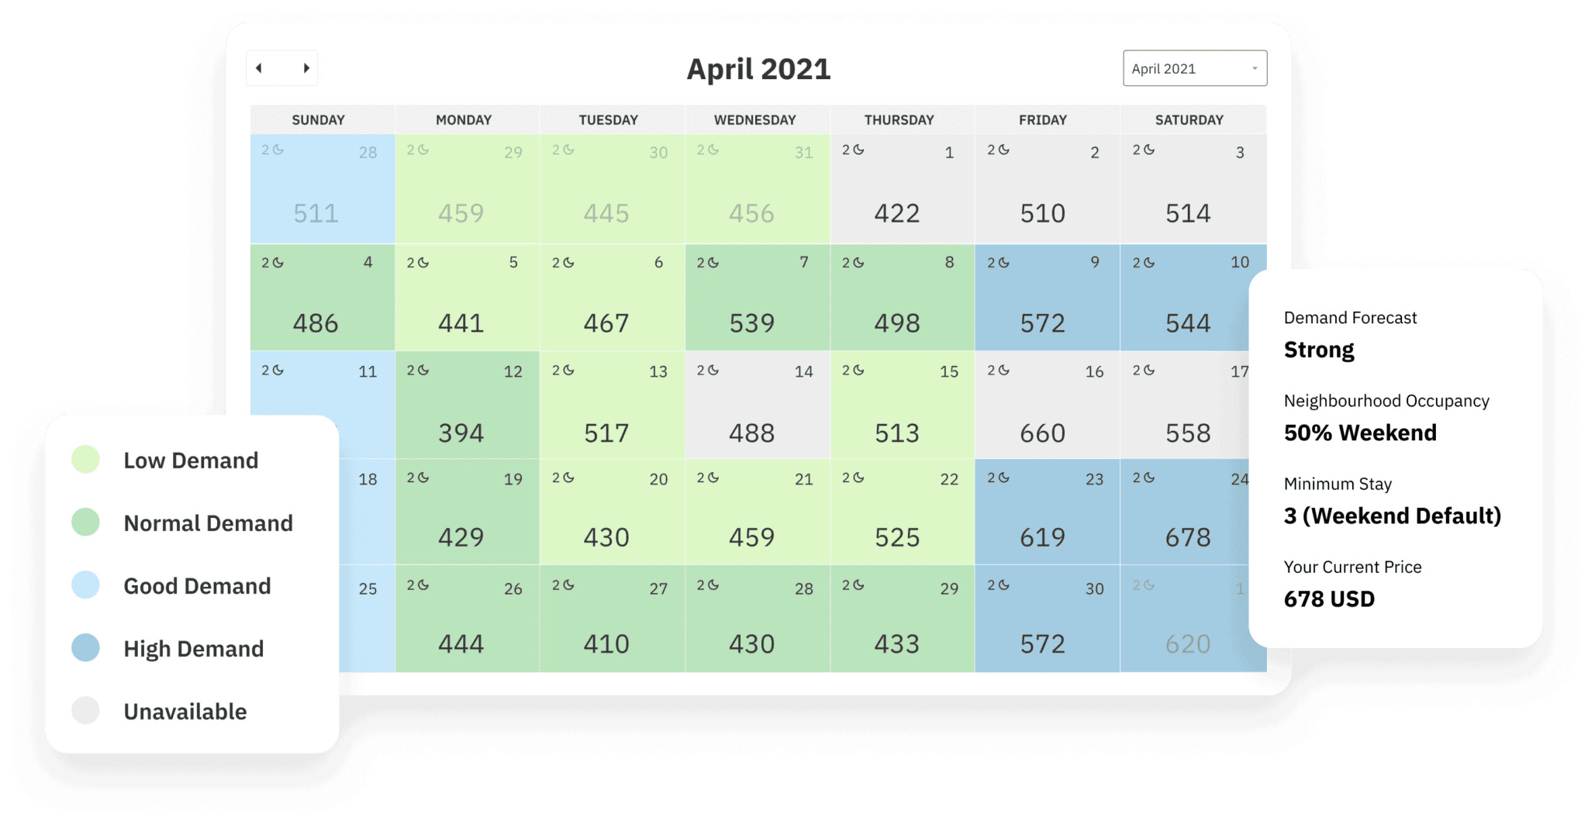Switch to the SUNDAY column header
The image size is (1588, 821).
(x=318, y=119)
